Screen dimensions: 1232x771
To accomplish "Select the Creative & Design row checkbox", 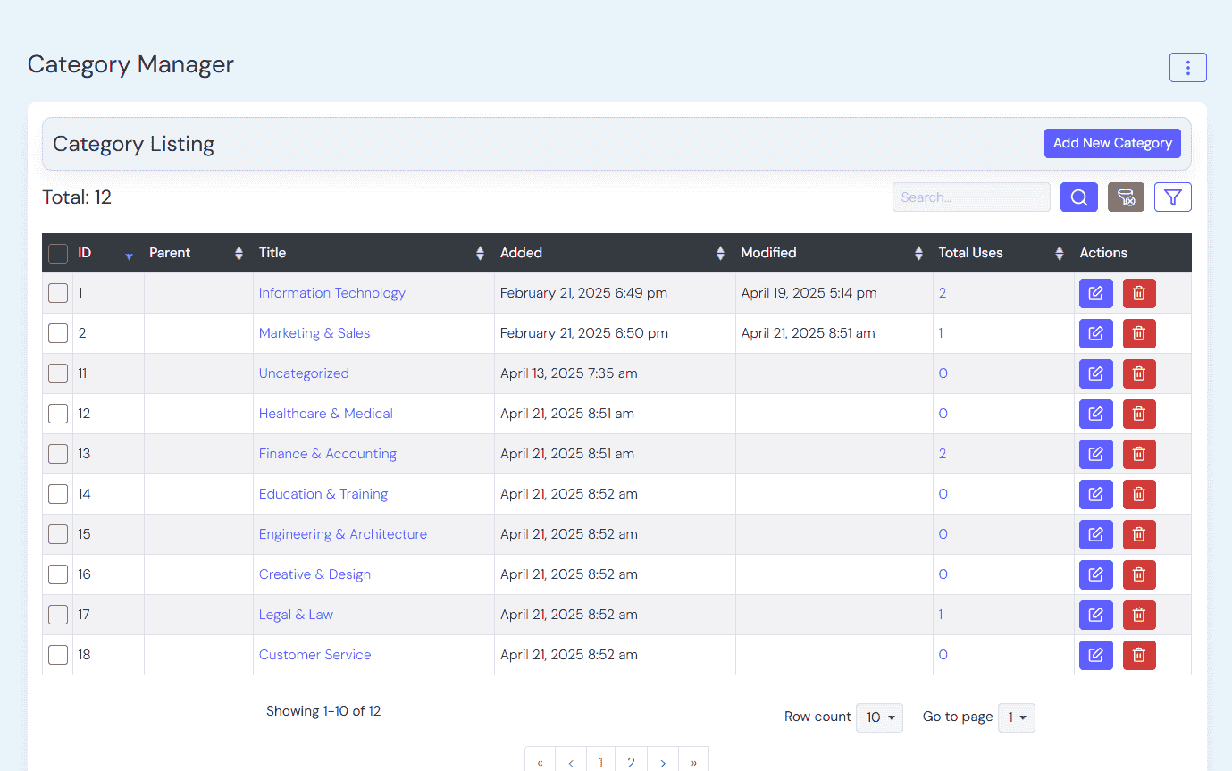I will (58, 574).
